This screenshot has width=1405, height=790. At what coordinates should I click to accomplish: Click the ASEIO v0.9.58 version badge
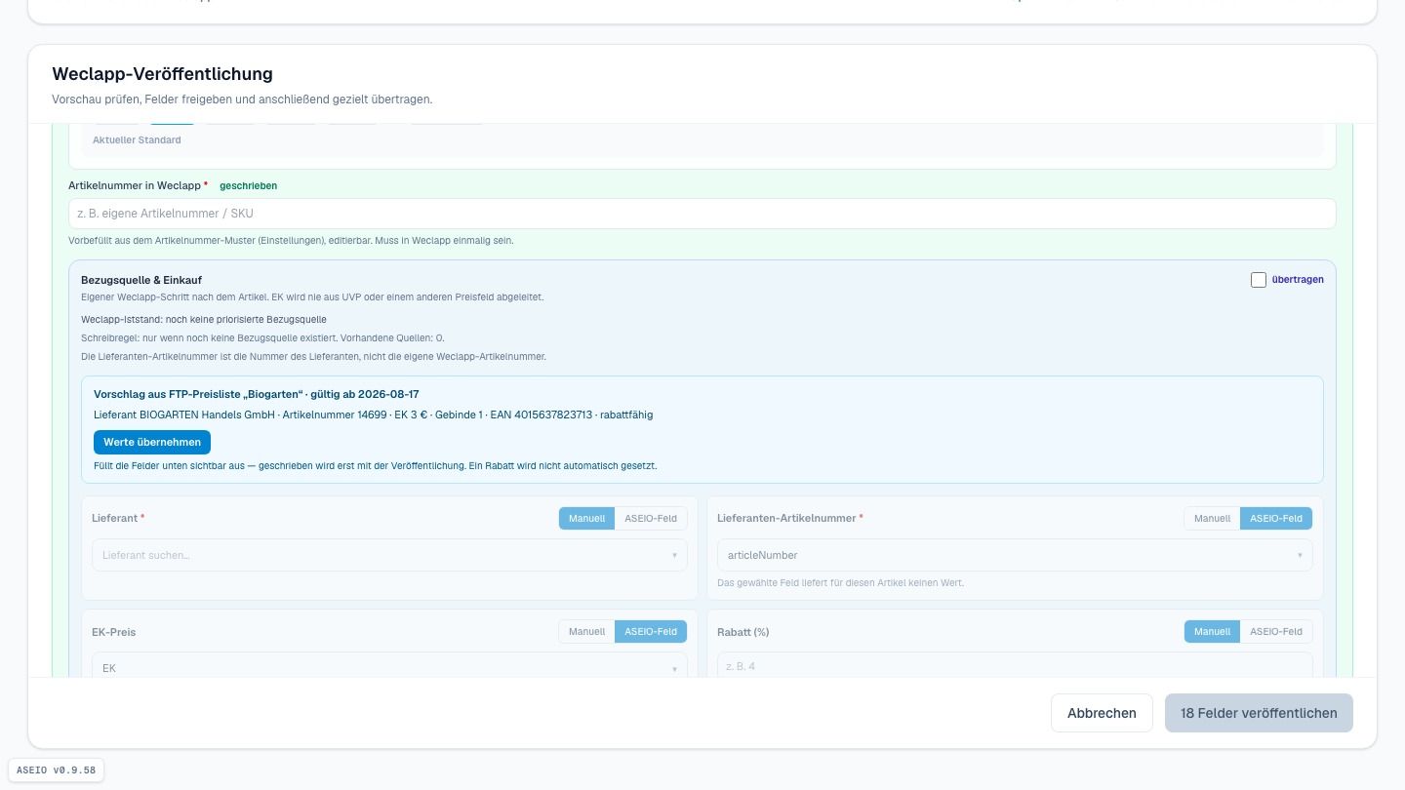pyautogui.click(x=56, y=770)
